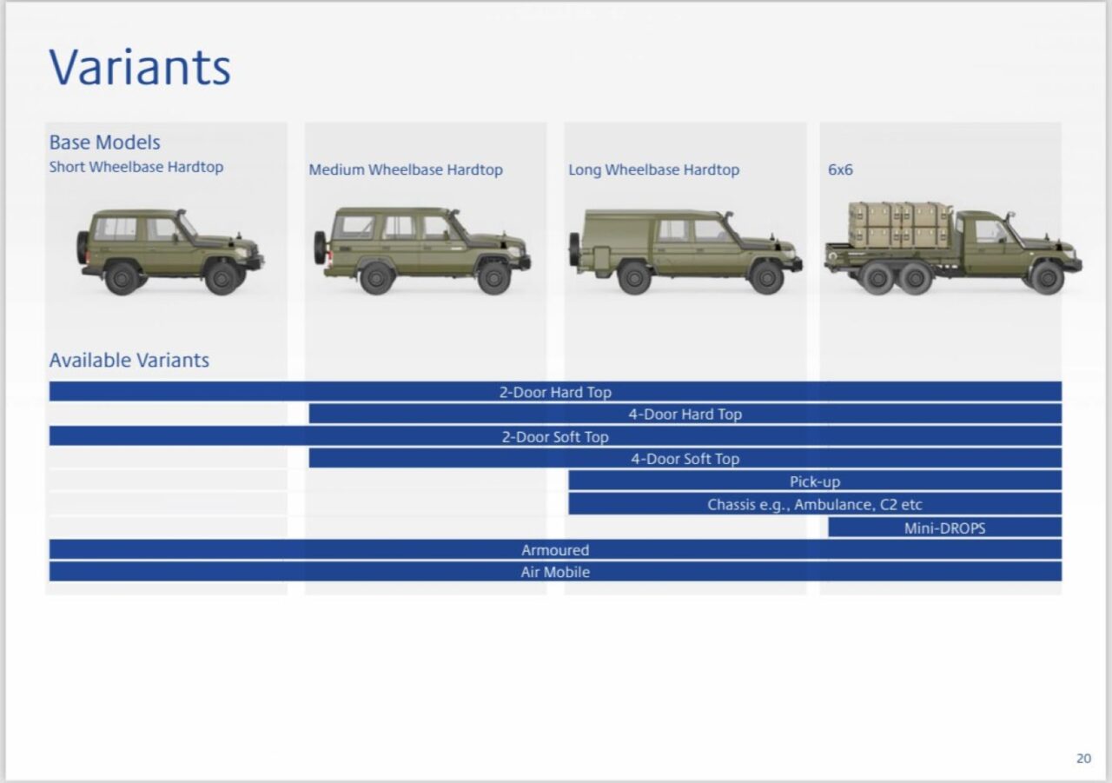The height and width of the screenshot is (783, 1112).
Task: Click the 2-Door Hard Top bar
Action: [x=555, y=392]
